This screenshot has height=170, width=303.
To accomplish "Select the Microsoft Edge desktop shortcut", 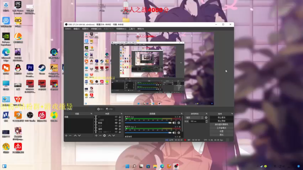I will (6, 55).
